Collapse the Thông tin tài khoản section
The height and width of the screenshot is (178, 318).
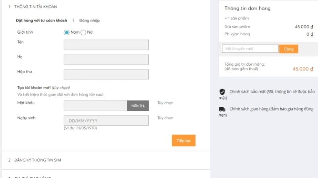[35, 7]
